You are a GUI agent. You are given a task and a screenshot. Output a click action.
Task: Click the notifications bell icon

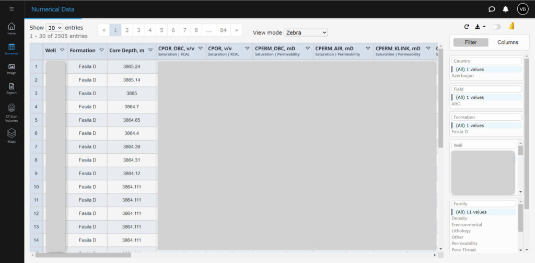tap(506, 9)
